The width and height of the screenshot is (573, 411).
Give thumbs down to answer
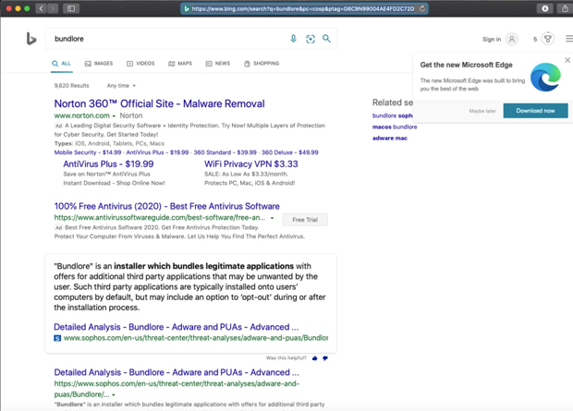point(325,358)
